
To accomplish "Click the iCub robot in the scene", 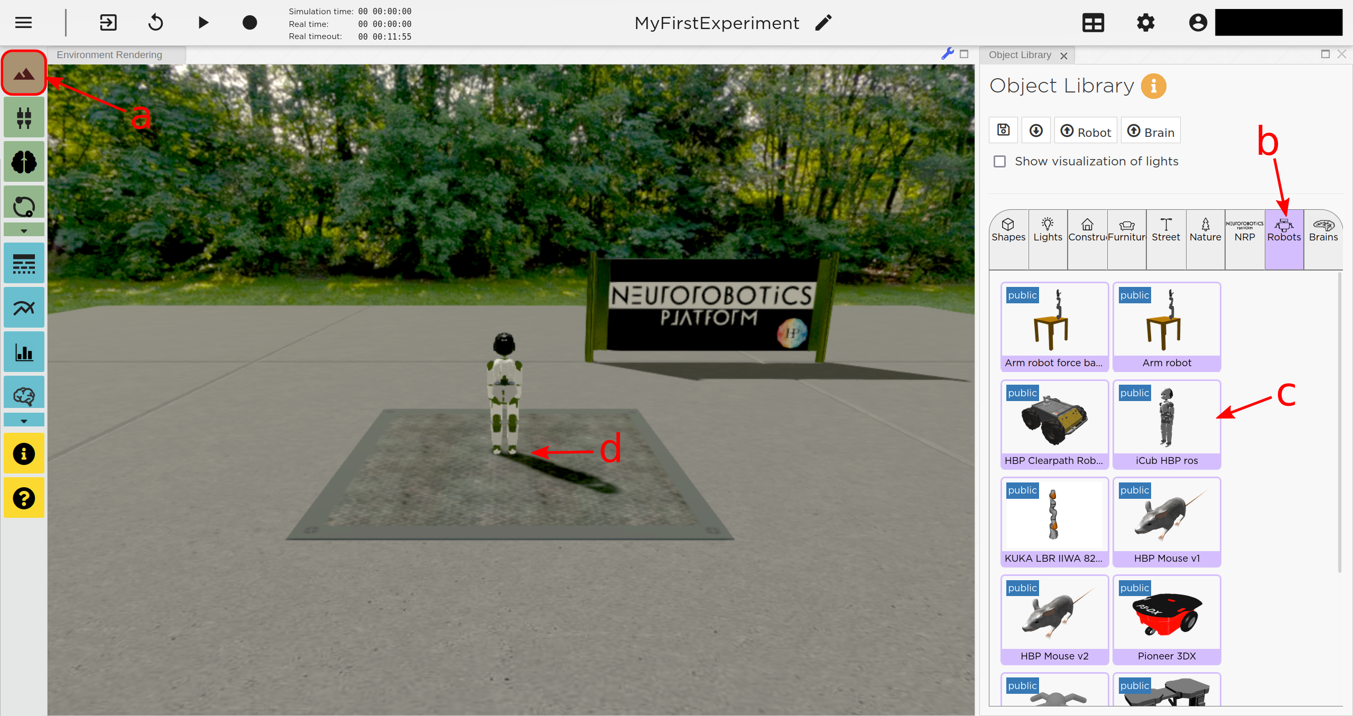I will click(504, 394).
